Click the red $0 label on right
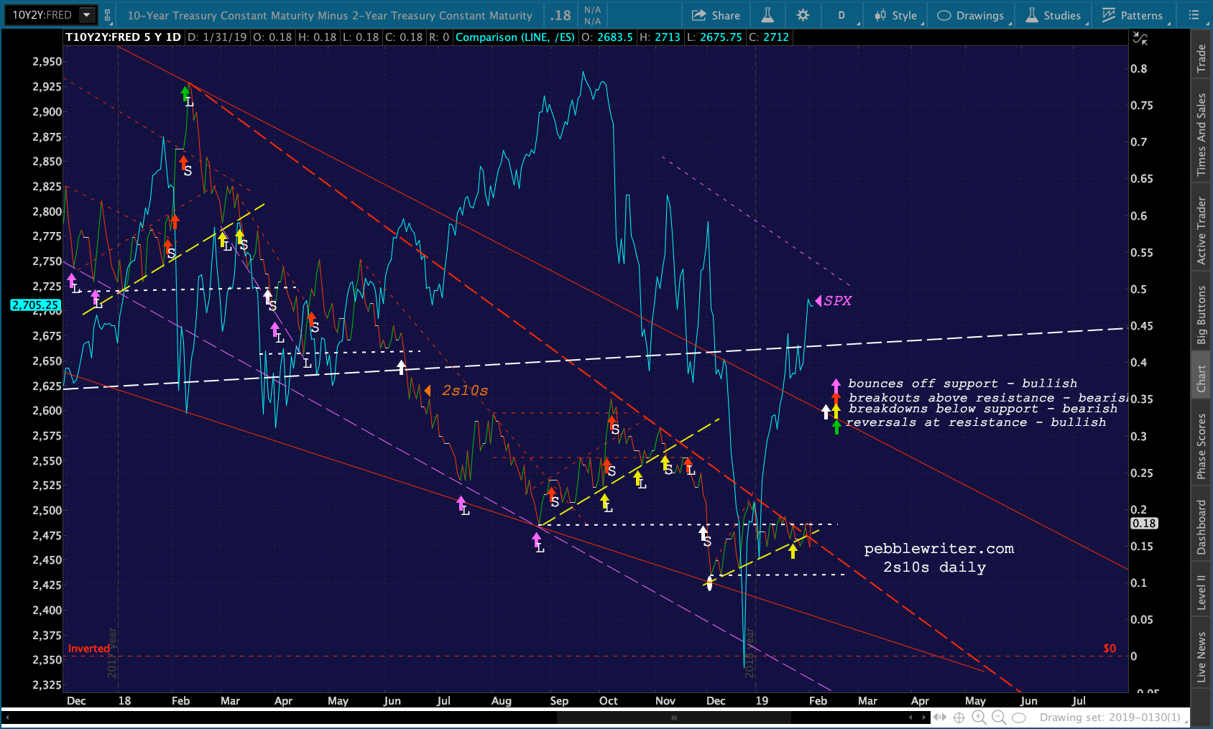The width and height of the screenshot is (1213, 729). (x=1110, y=649)
